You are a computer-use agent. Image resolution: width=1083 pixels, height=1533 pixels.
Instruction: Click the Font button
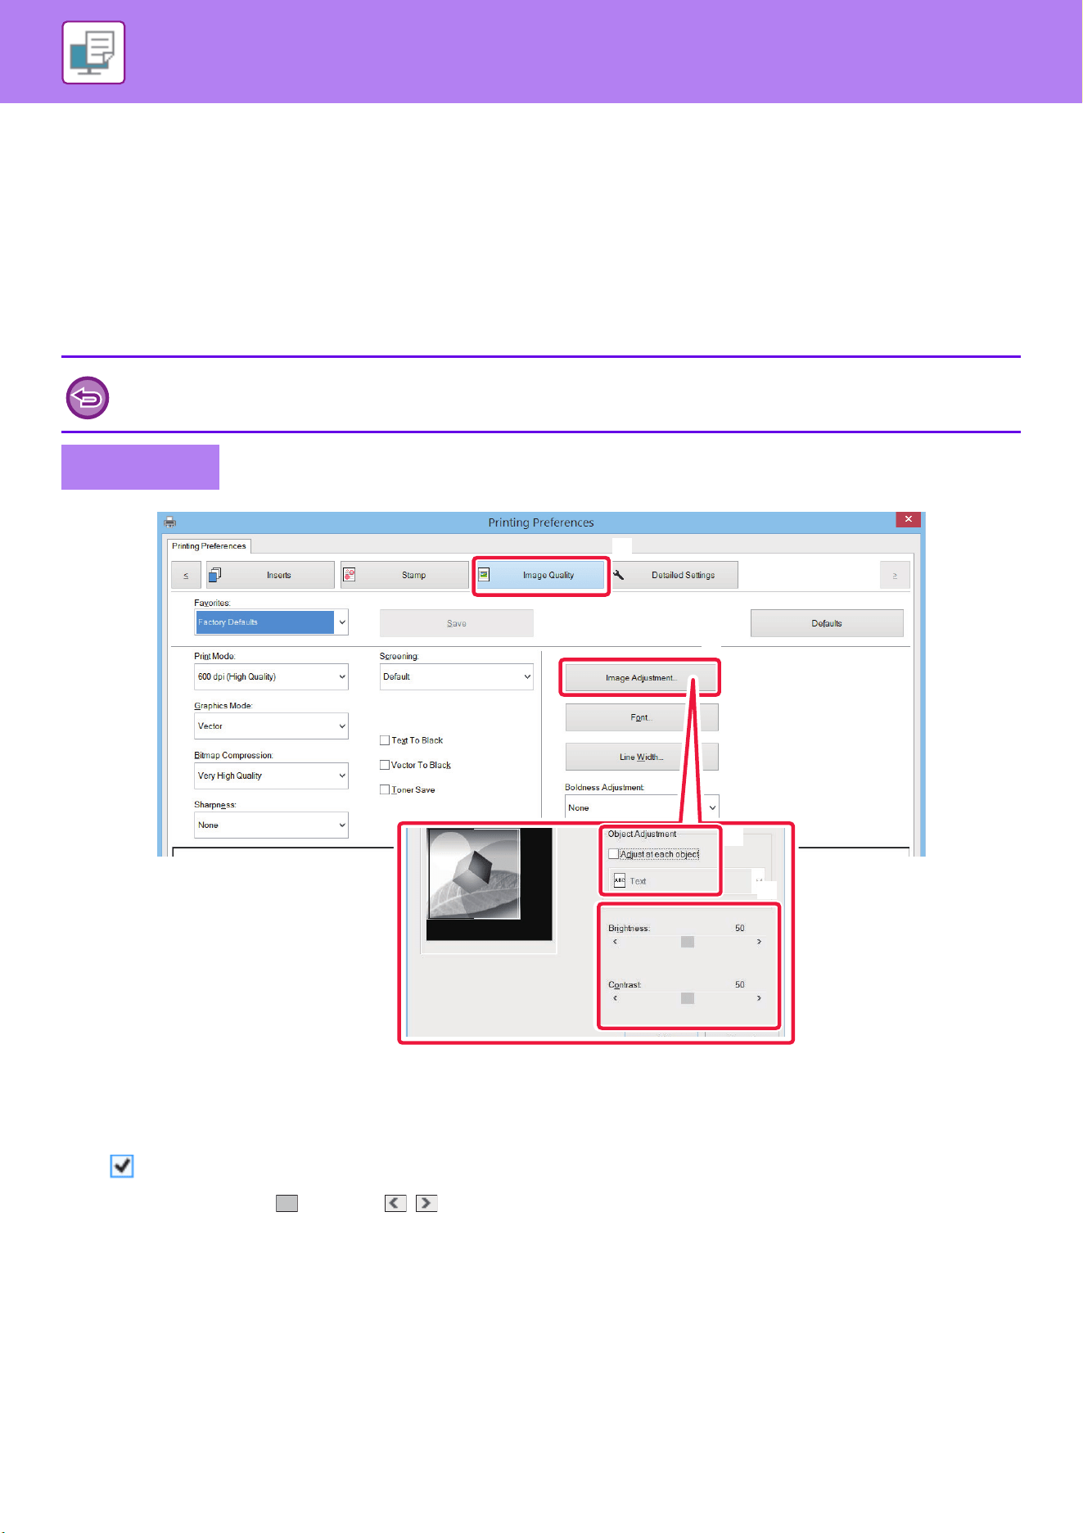pos(641,717)
